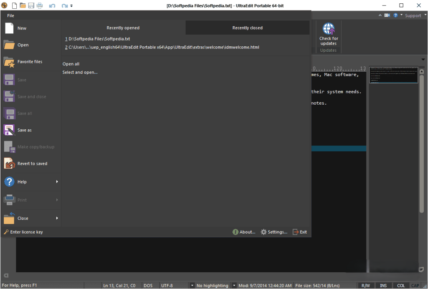
Task: Click the blue Help question mark icon
Action: [9, 182]
